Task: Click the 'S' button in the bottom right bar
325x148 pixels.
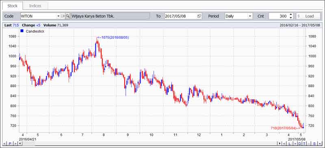Action: point(314,144)
